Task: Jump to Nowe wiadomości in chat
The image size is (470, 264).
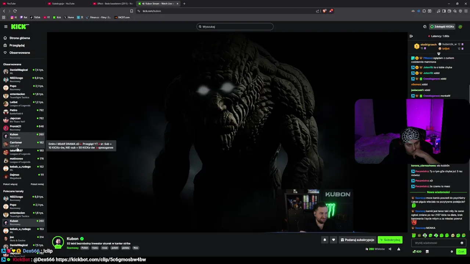Action: point(438,192)
